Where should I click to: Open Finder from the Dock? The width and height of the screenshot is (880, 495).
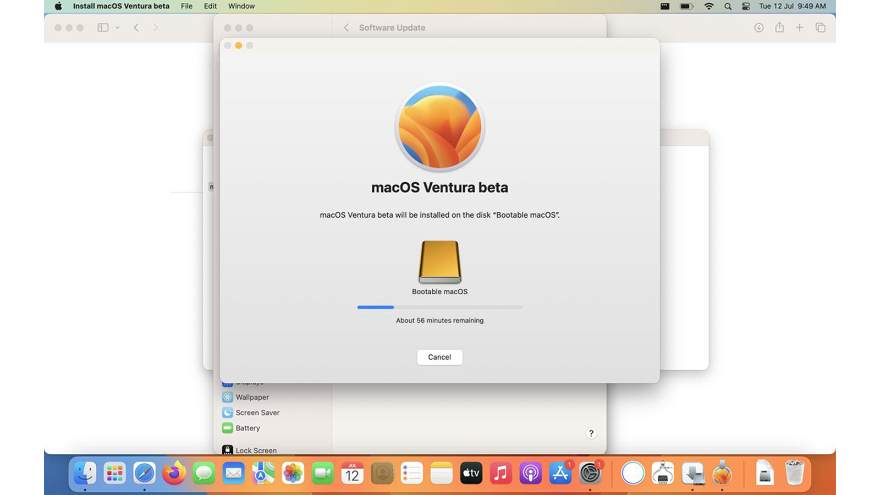pos(85,473)
